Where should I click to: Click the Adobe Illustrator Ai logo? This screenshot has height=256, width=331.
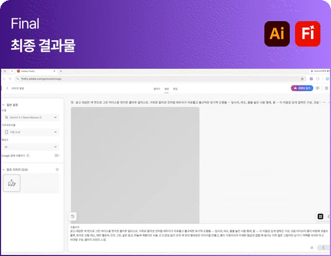(x=277, y=34)
